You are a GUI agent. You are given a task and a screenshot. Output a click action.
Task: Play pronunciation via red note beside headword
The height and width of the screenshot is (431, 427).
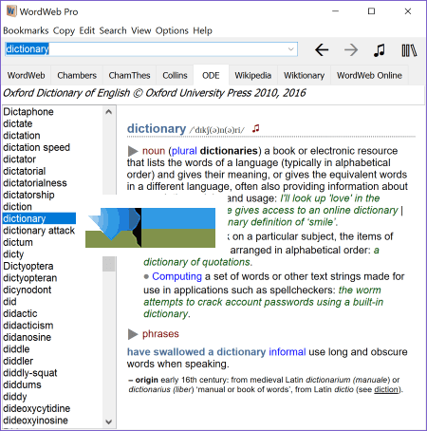tap(255, 128)
